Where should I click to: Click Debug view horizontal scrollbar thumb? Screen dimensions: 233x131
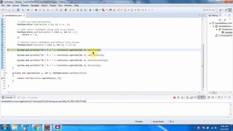click(214, 92)
